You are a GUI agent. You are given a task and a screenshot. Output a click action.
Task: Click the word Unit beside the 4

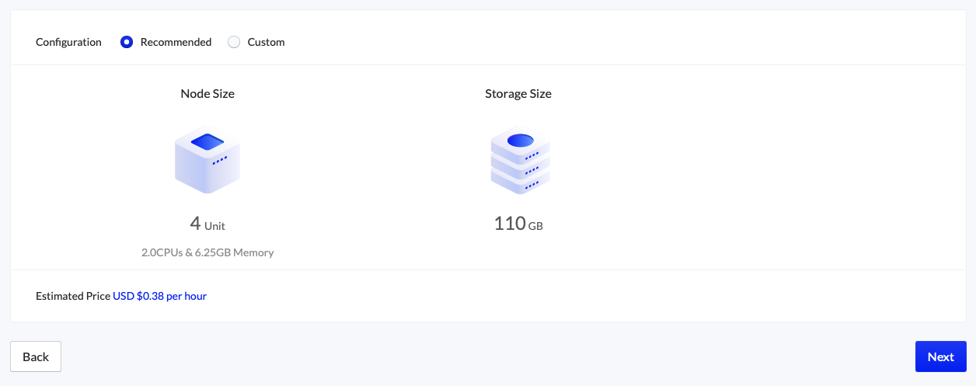(214, 226)
